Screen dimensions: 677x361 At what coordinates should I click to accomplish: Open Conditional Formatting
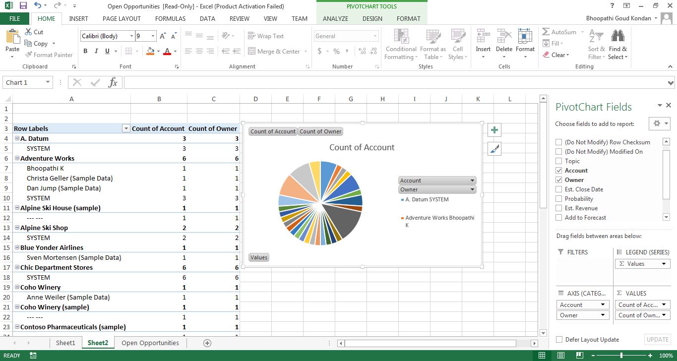pyautogui.click(x=401, y=45)
